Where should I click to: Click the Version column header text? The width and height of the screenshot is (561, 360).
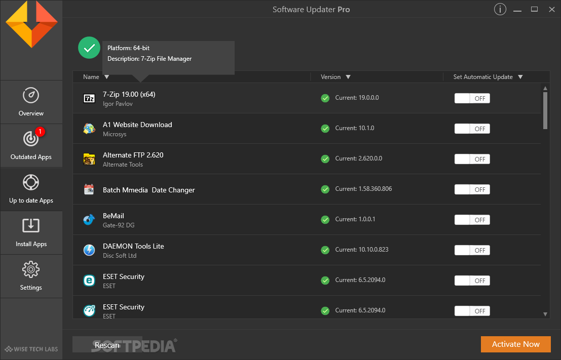[330, 77]
